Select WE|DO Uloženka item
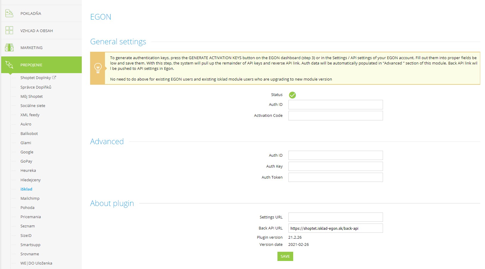This screenshot has width=485, height=269. 36,263
